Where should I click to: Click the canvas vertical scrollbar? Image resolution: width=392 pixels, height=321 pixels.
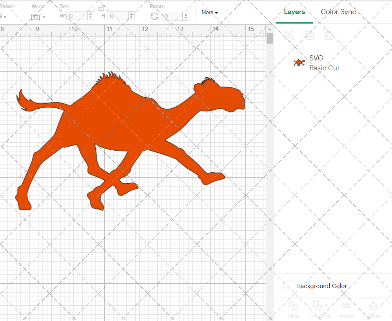(270, 38)
